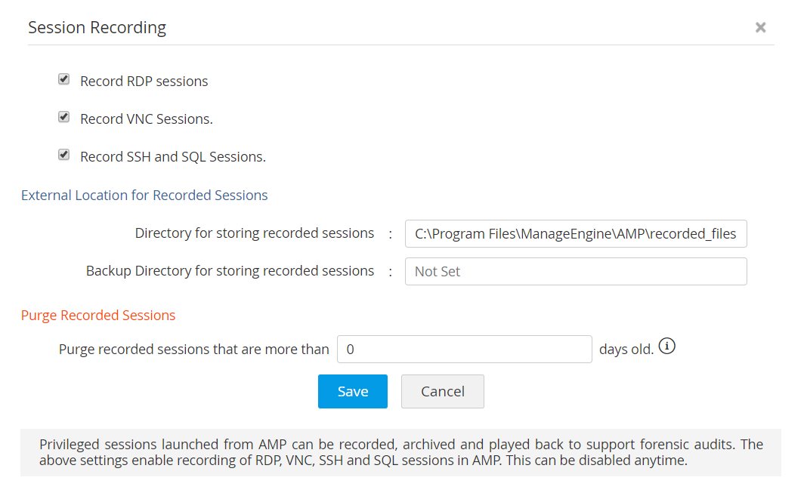Click "External Location for Recorded Sessions" heading
807x493 pixels.
(x=144, y=195)
